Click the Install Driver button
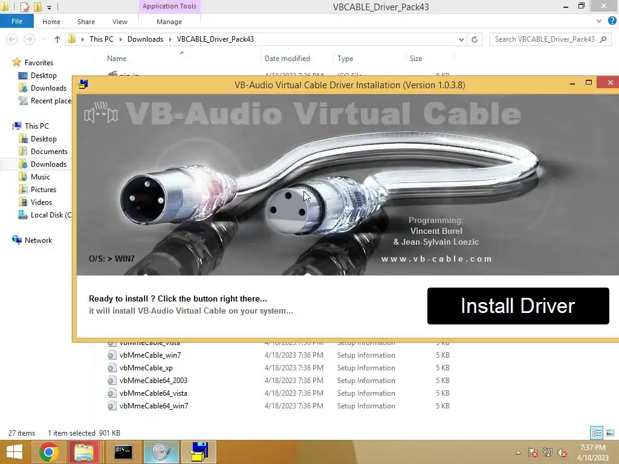This screenshot has width=619, height=464. pos(518,306)
